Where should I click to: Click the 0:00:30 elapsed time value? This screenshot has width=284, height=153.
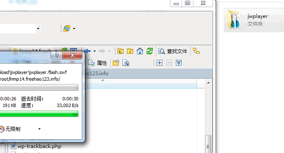pos(70,99)
